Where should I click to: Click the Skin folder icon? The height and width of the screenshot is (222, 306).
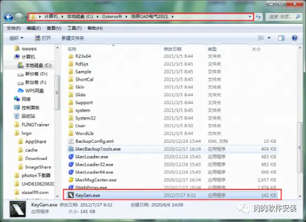pyautogui.click(x=71, y=87)
